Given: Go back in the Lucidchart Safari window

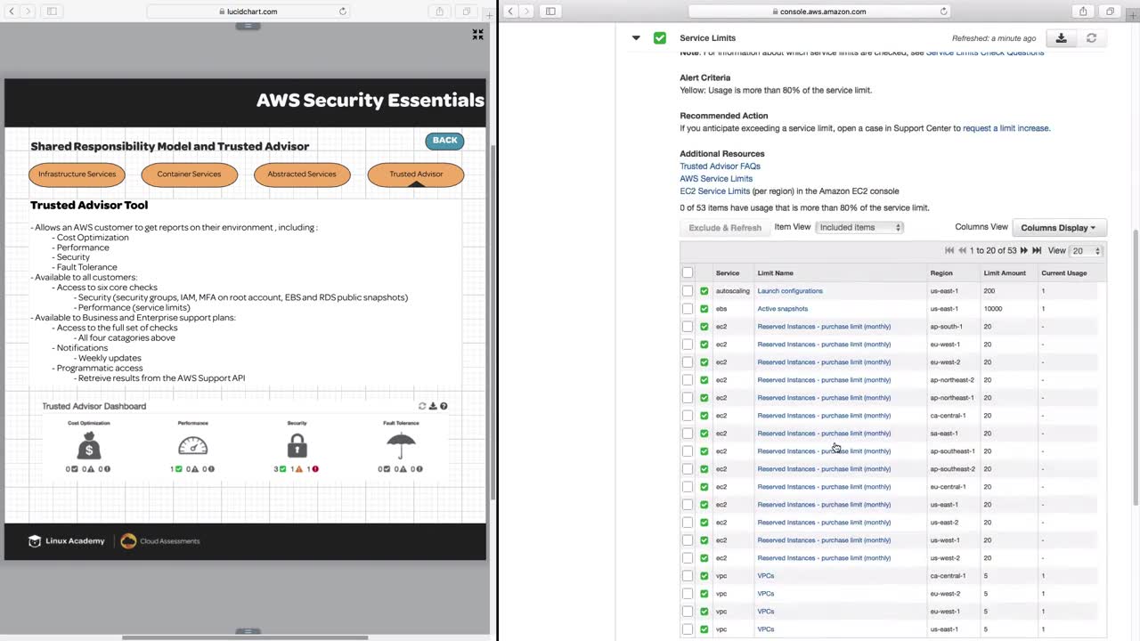Looking at the screenshot, I should click(x=12, y=12).
